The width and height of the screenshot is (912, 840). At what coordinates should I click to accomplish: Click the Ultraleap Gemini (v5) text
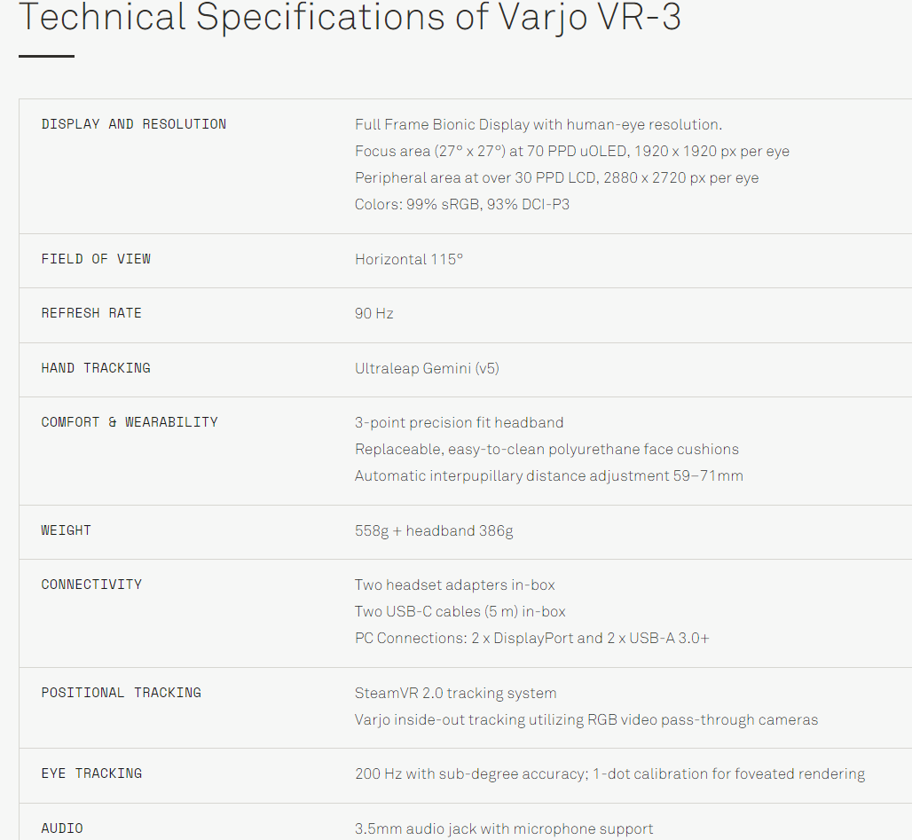point(427,368)
